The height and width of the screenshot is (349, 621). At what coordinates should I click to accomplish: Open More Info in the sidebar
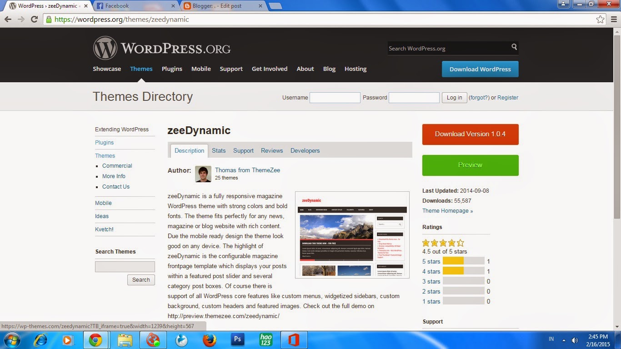(114, 176)
